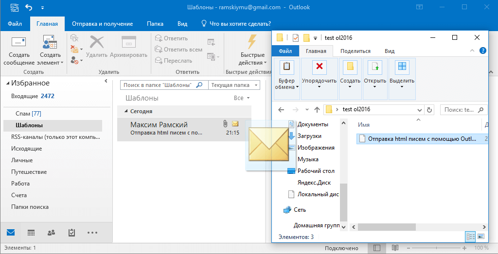Viewport: 498px width, 254px height.
Task: Open the Send and Receive (Отправка и получение) tab
Action: pos(102,24)
